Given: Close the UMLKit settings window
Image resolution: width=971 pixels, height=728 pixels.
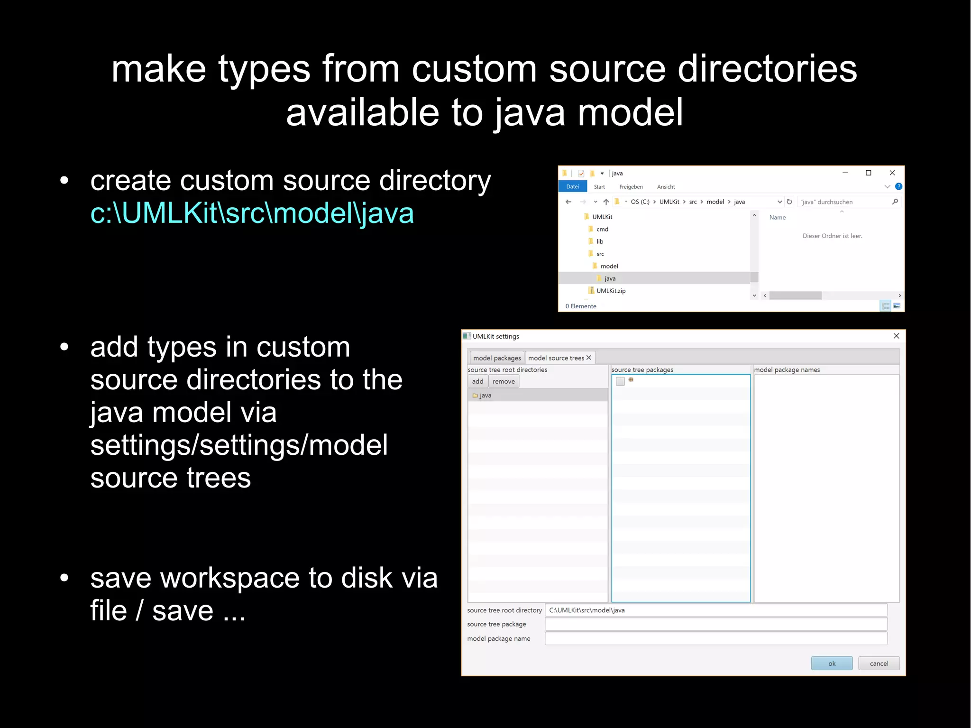Looking at the screenshot, I should pyautogui.click(x=896, y=336).
